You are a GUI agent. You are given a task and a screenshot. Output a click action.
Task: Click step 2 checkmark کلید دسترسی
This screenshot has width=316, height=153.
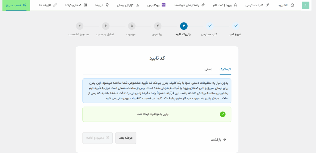tap(210, 26)
